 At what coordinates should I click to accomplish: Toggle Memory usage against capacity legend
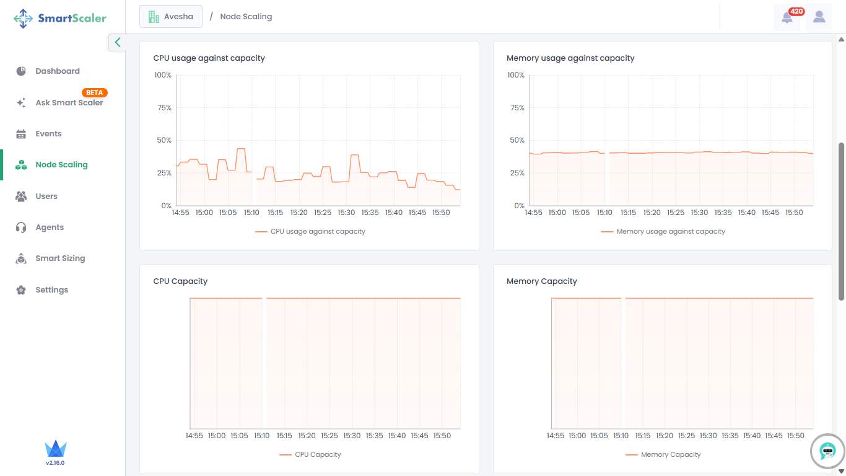[x=663, y=231]
